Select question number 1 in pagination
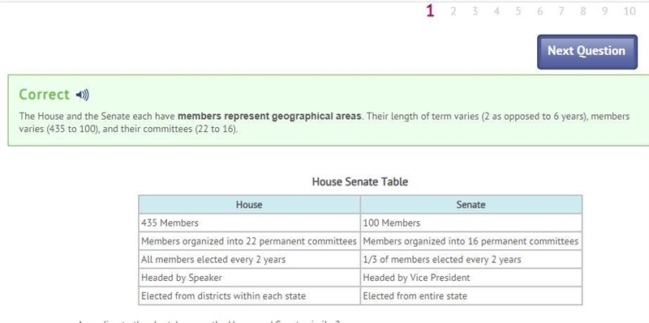The image size is (649, 323). pyautogui.click(x=430, y=11)
